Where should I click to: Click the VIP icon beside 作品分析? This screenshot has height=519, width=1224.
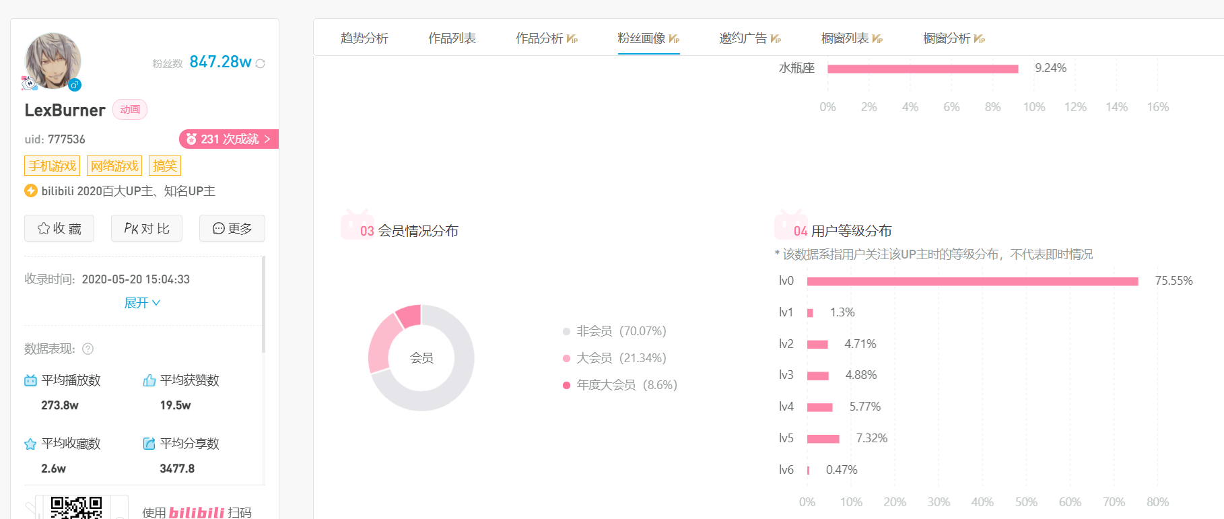tap(572, 39)
